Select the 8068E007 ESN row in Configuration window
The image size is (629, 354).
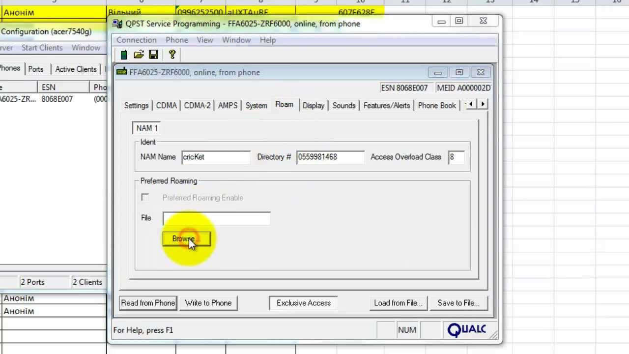57,99
